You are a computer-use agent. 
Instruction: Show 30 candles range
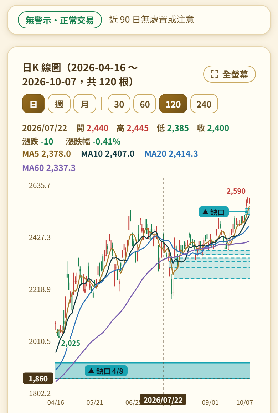pos(119,104)
